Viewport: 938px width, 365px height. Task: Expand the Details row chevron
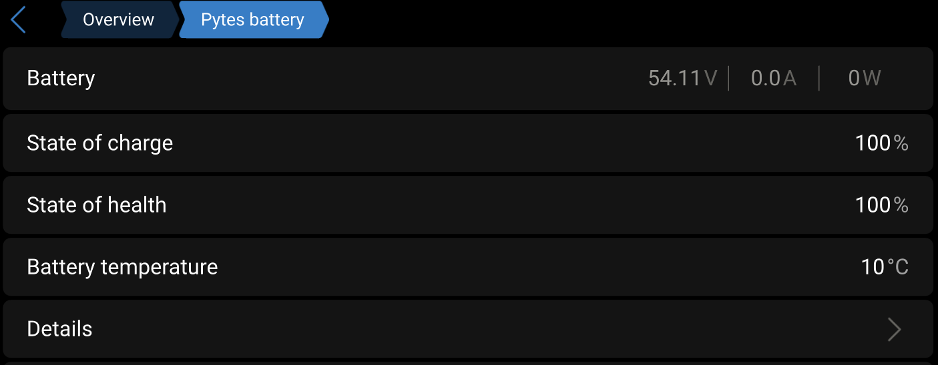point(894,329)
